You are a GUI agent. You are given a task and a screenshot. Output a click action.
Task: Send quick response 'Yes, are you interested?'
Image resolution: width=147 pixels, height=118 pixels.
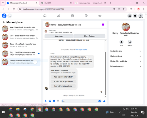pyautogui.click(x=63, y=77)
